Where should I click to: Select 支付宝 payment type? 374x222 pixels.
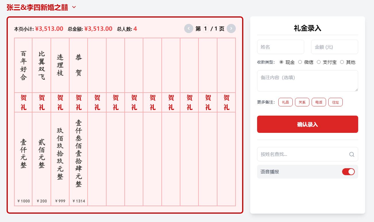[319, 62]
